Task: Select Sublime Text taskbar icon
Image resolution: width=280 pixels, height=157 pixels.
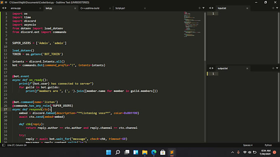Action: coord(172,152)
